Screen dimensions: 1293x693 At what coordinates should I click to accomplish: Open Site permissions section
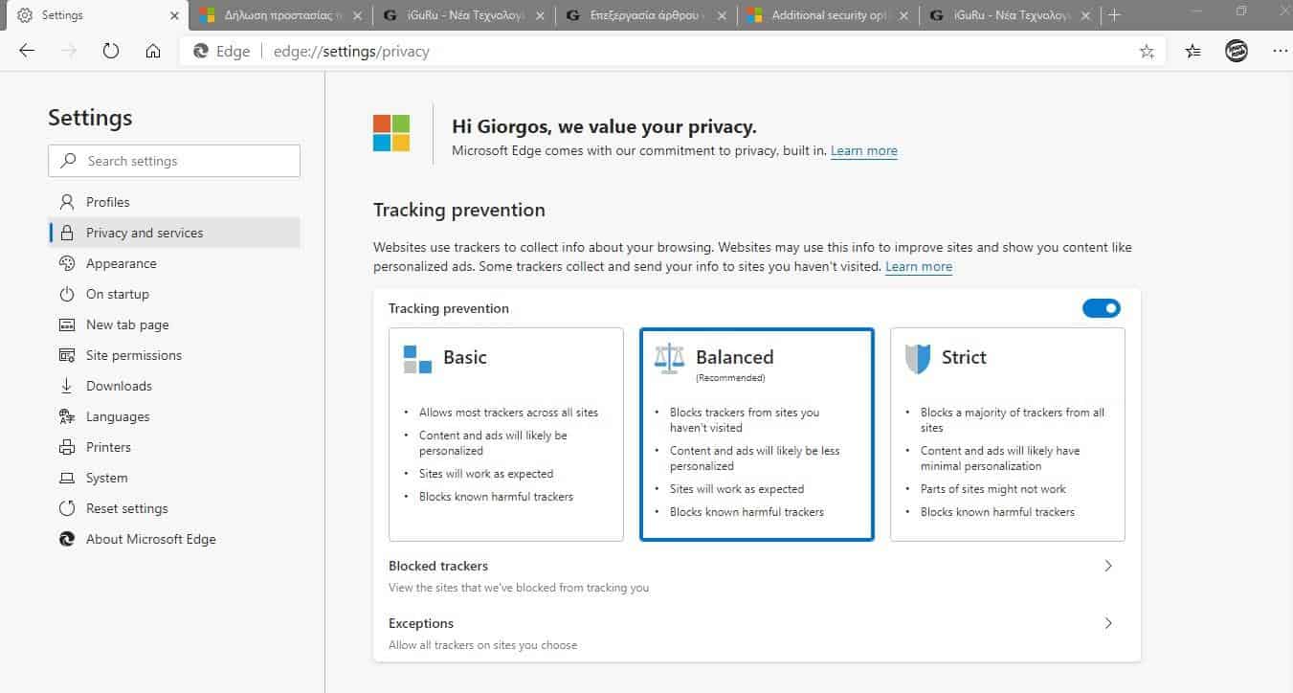coord(174,355)
